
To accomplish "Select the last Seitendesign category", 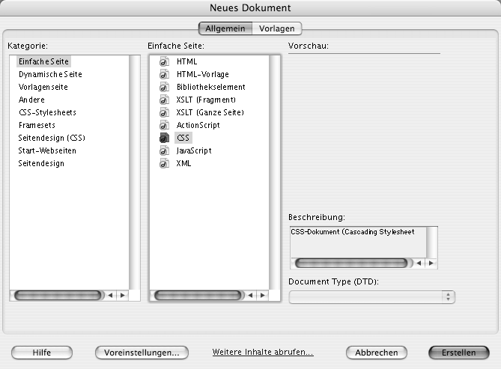I will [41, 164].
